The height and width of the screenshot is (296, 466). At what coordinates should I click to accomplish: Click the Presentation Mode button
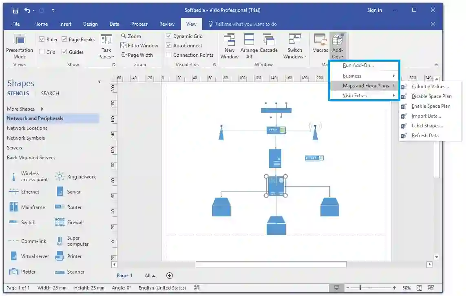click(19, 46)
